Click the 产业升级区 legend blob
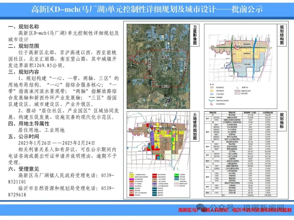 [x=211, y=94]
